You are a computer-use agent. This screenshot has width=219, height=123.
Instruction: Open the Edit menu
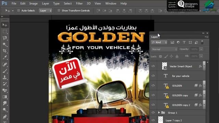(23, 3)
